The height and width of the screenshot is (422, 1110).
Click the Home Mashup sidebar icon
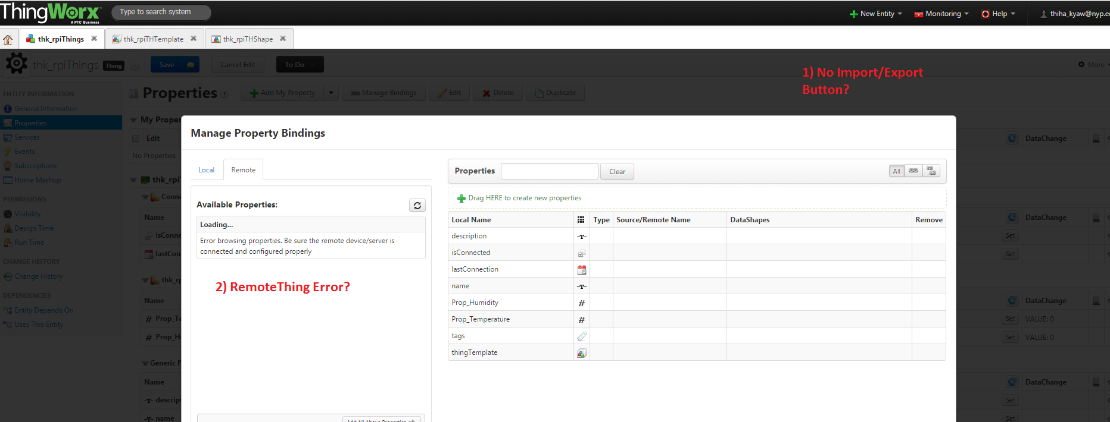8,180
